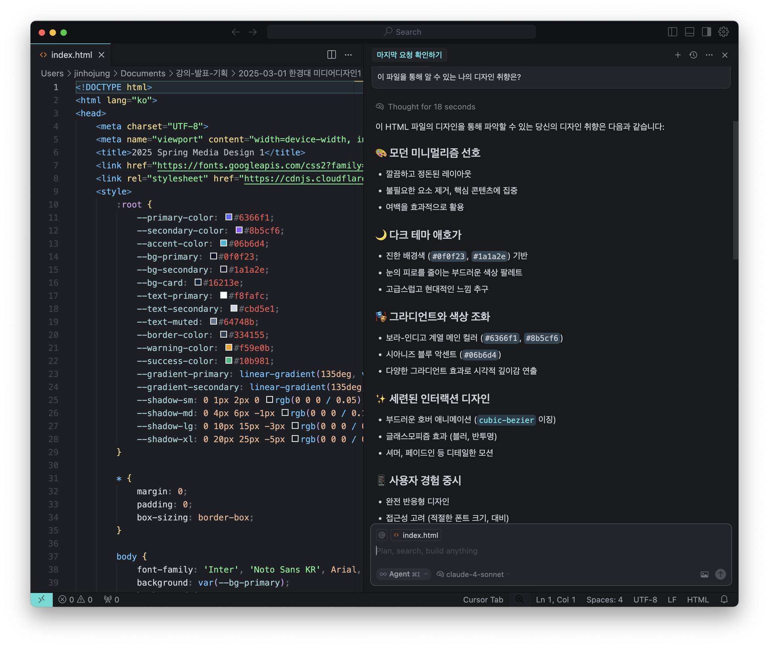Click the Users breadcrumb
The height and width of the screenshot is (647, 769).
pyautogui.click(x=52, y=74)
